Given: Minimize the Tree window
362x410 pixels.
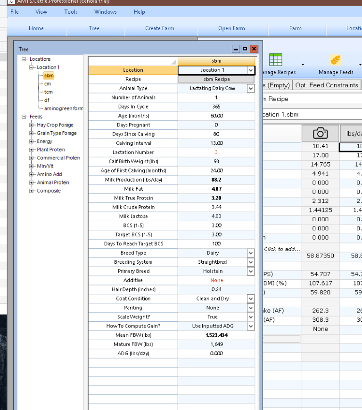Looking at the screenshot, I should point(236,49).
